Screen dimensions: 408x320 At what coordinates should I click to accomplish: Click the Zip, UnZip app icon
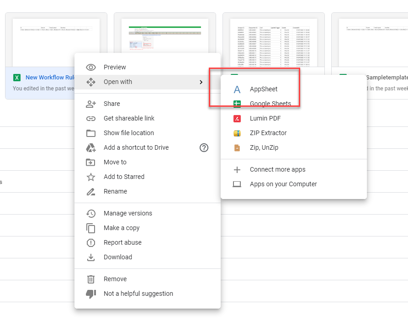(x=237, y=147)
